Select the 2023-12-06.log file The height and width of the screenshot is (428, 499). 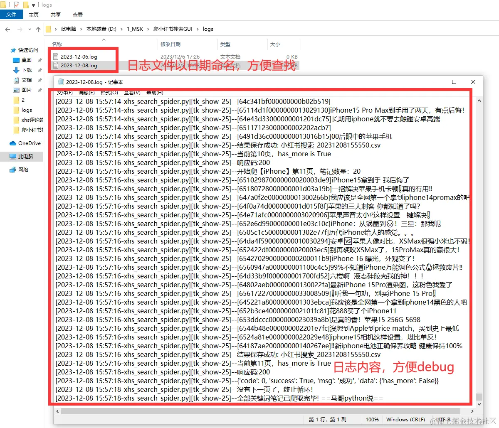(x=79, y=57)
